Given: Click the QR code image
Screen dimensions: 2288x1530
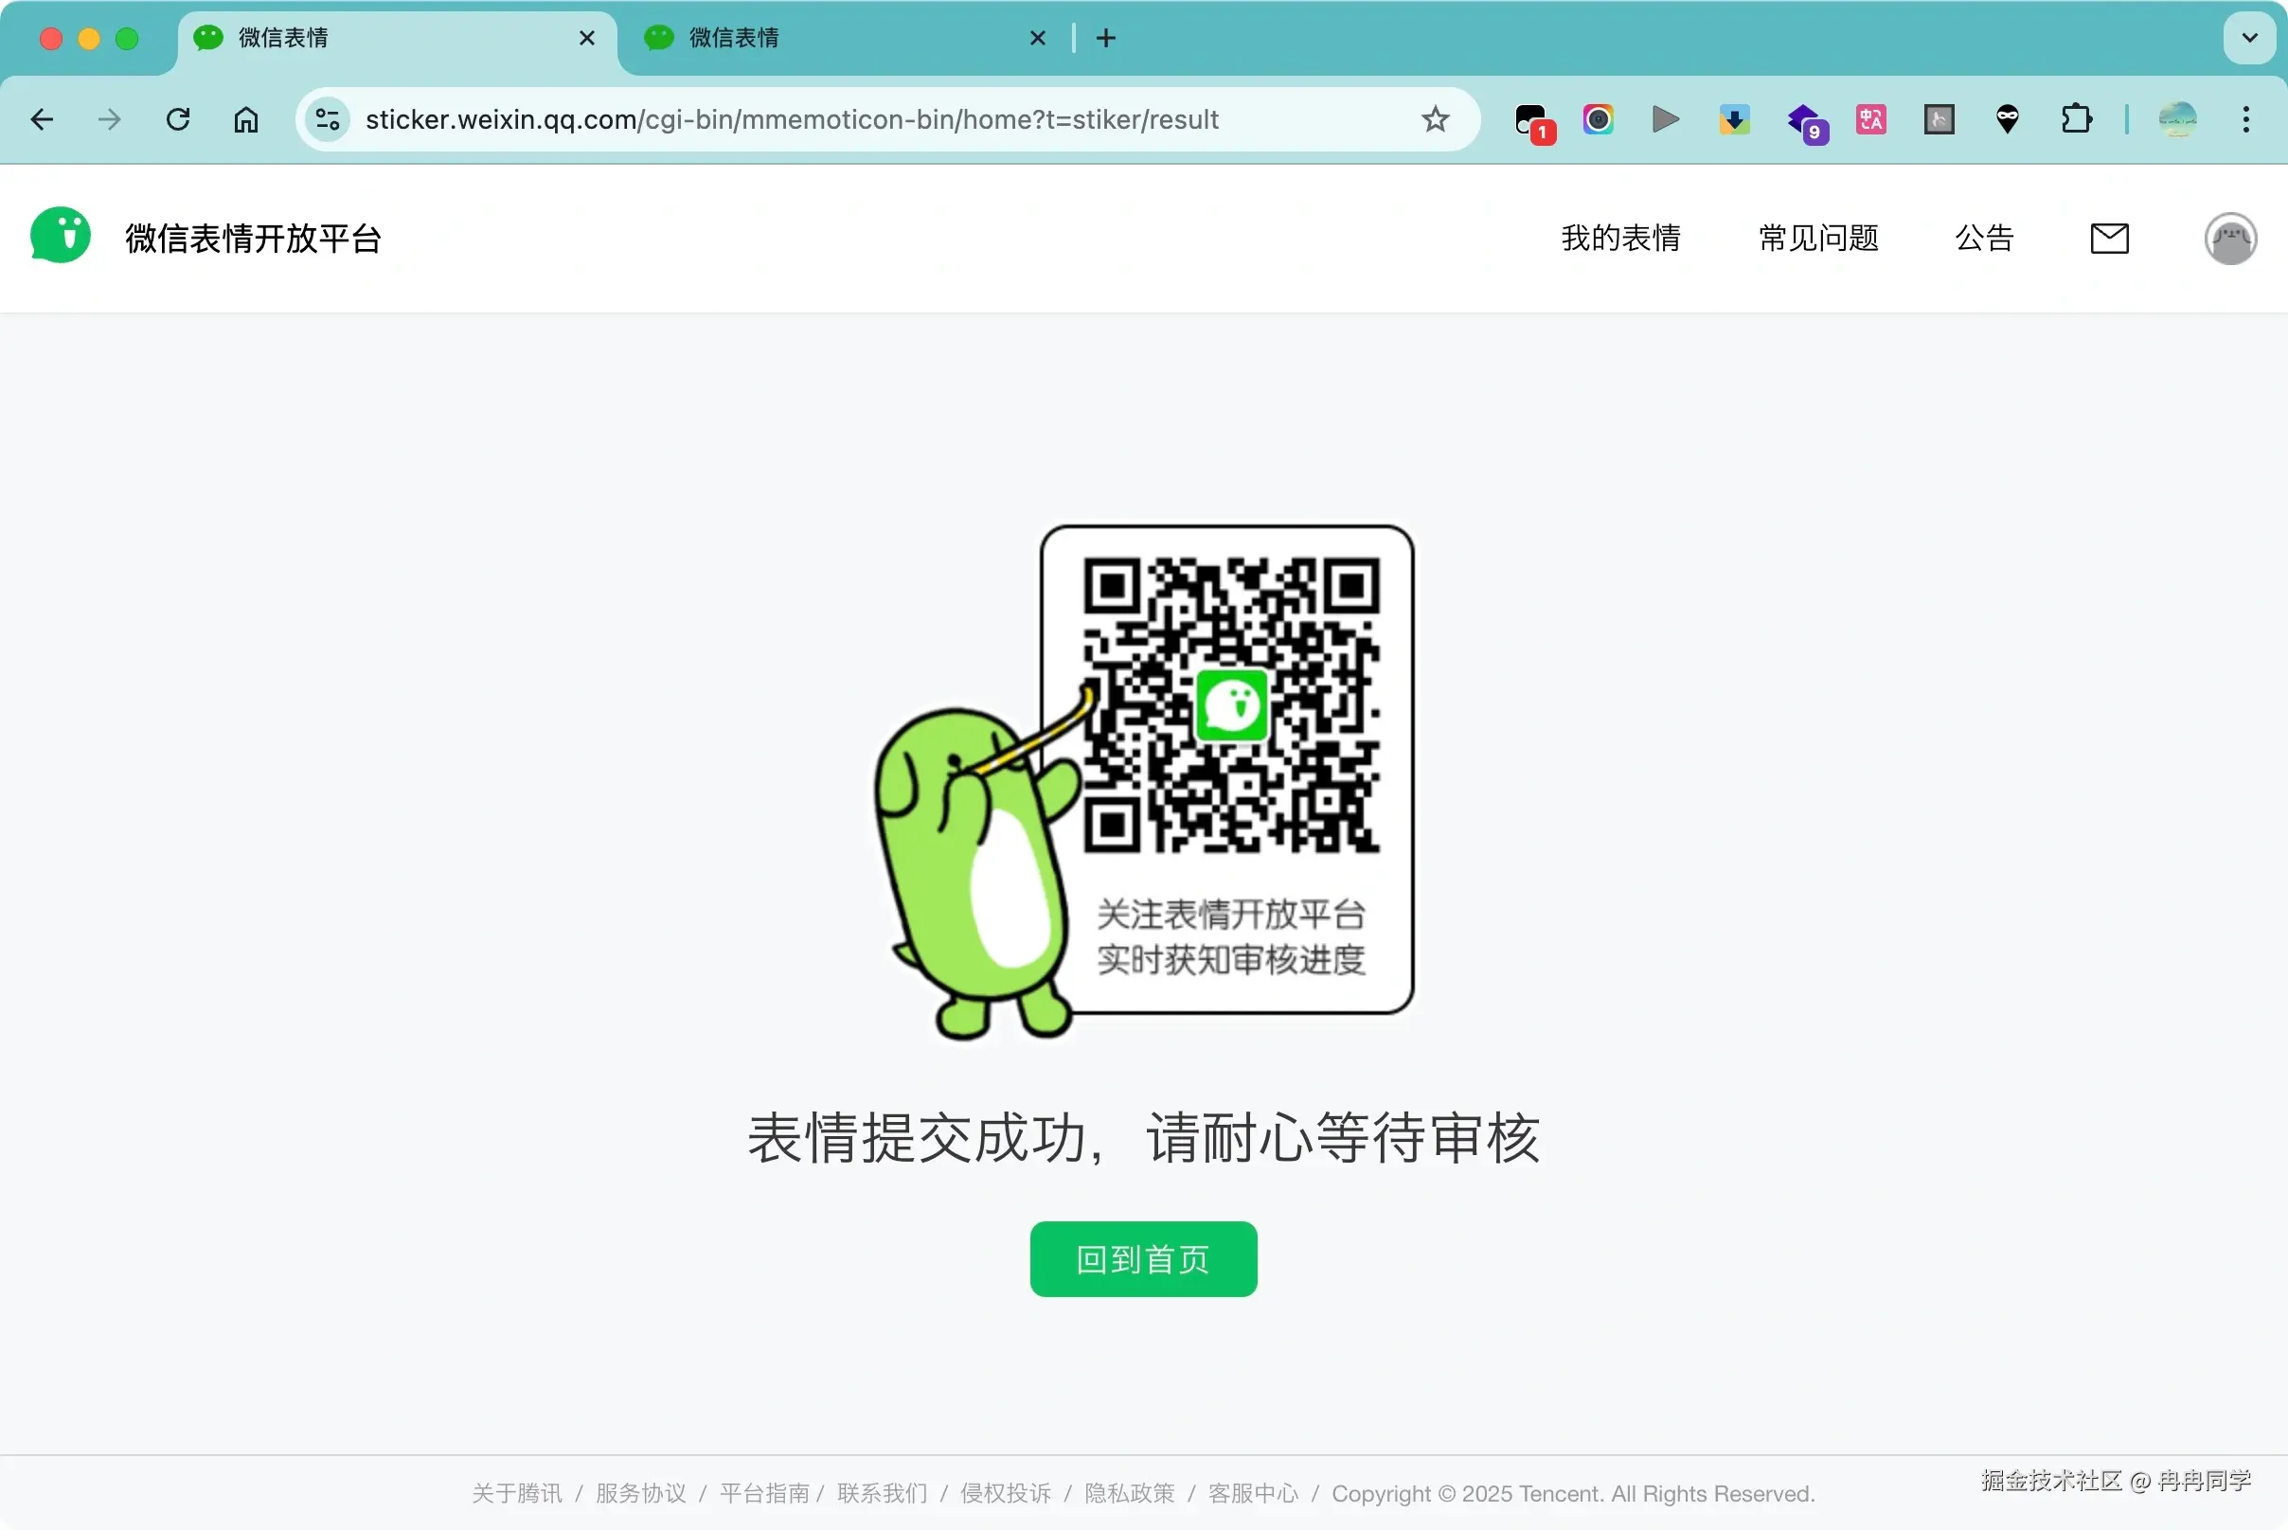Looking at the screenshot, I should (1231, 705).
